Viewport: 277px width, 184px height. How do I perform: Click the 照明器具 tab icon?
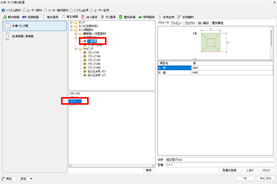[140, 17]
